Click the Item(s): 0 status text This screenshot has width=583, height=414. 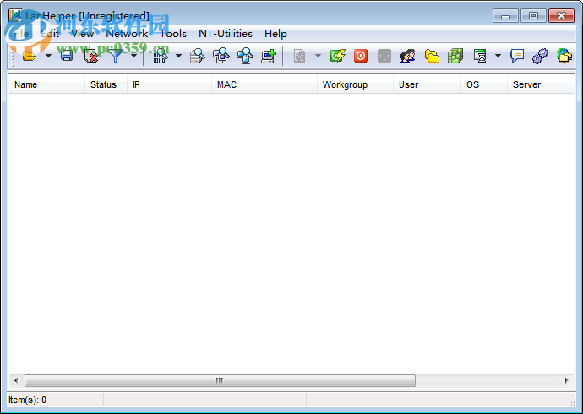[x=27, y=400]
